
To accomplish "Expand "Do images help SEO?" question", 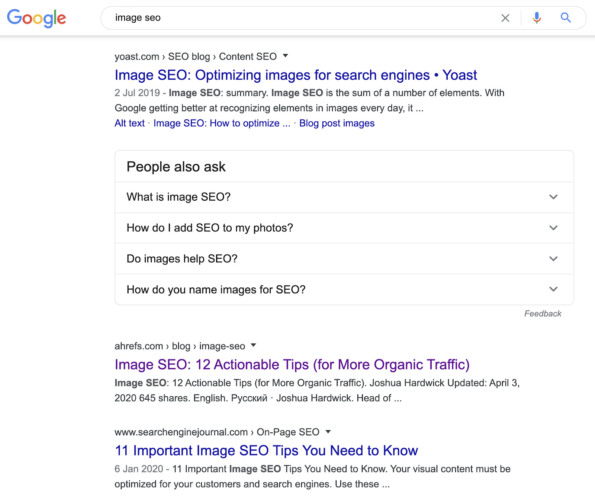I will (553, 259).
